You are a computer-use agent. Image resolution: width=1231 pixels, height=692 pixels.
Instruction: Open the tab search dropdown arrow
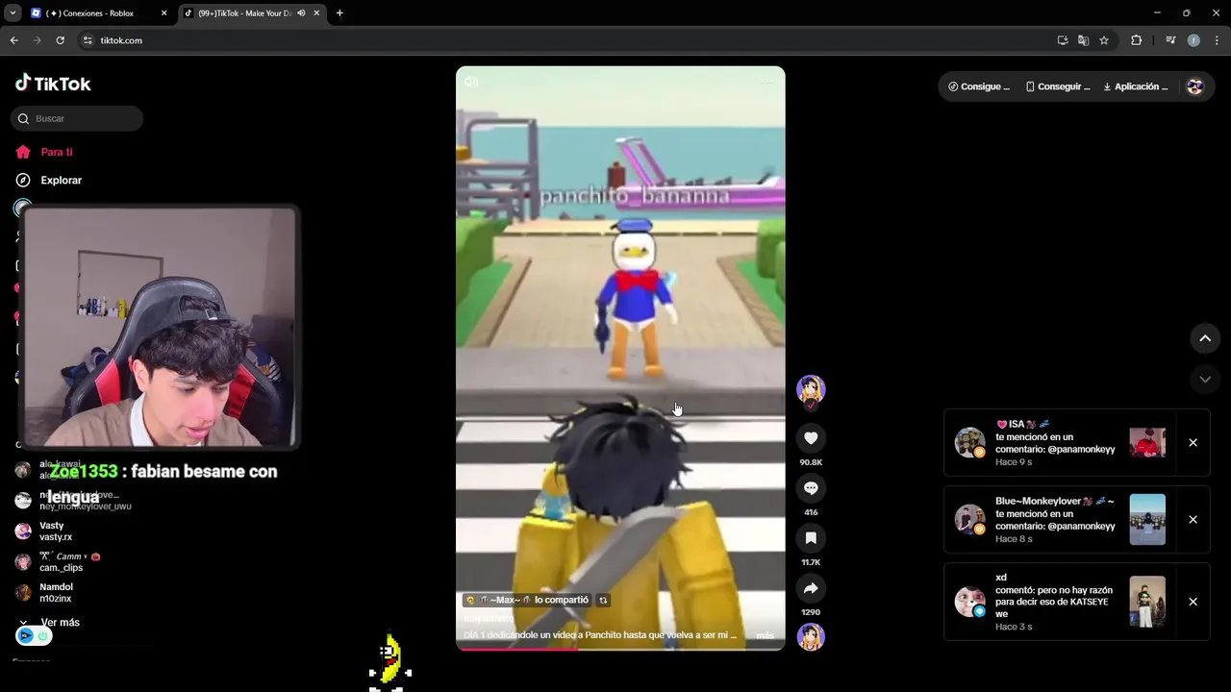[13, 13]
